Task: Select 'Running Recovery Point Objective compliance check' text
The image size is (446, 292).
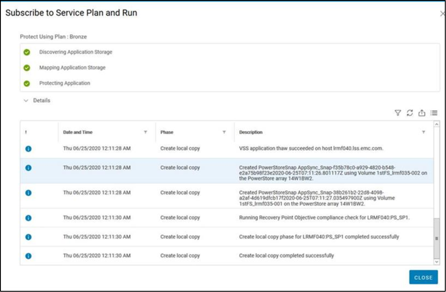Action: pos(324,218)
